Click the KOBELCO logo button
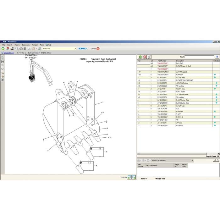Viewport: 220px width, 220px height. [x=83, y=48]
